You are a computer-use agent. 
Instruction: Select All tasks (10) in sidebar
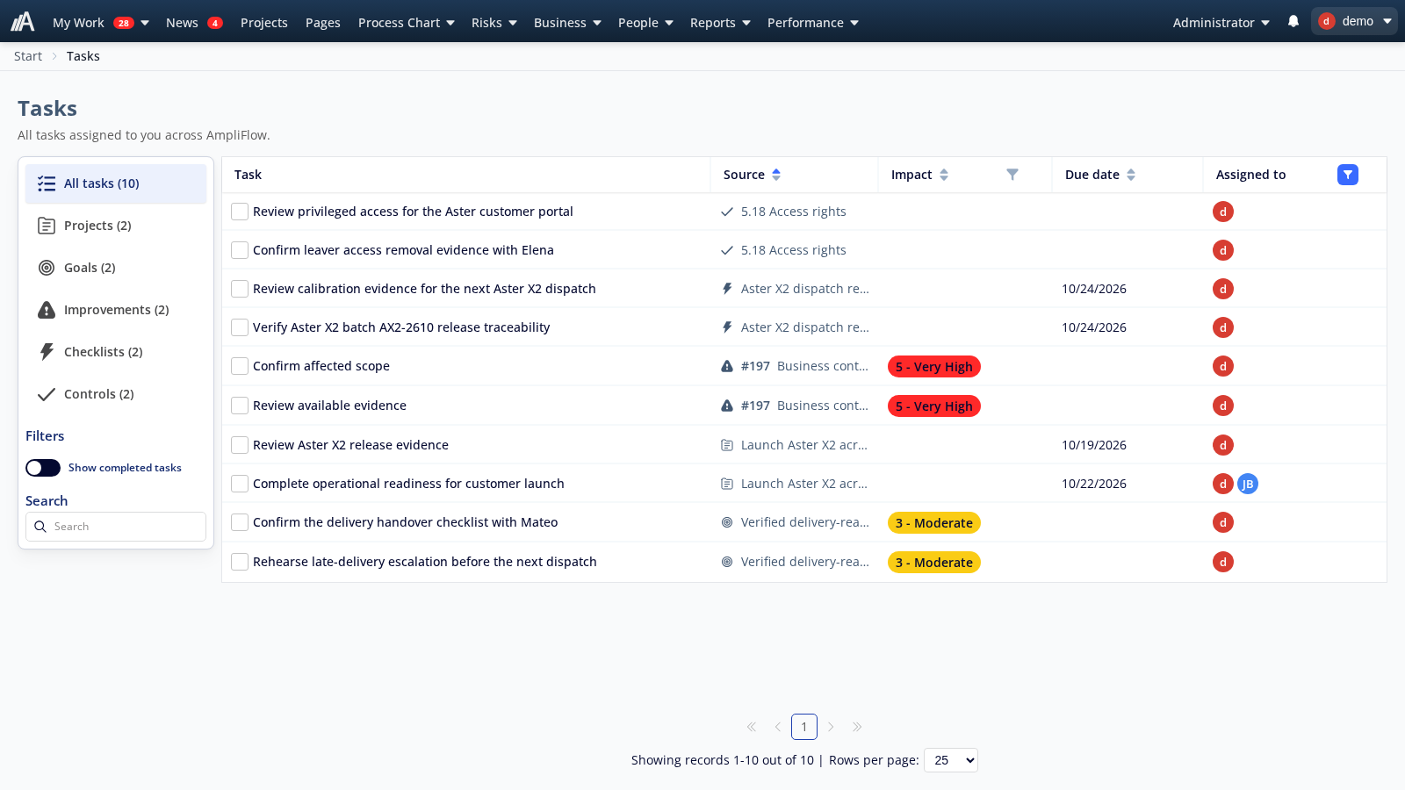click(x=116, y=183)
